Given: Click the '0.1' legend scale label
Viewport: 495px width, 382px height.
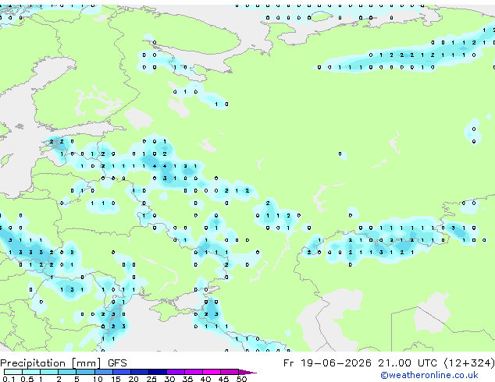Looking at the screenshot, I should point(9,379).
